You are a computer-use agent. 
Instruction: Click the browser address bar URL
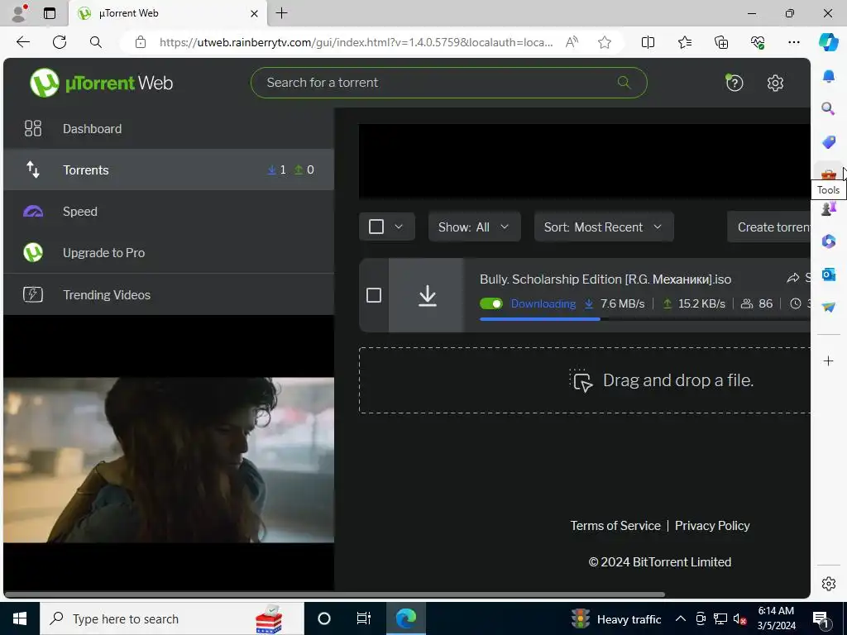click(356, 42)
